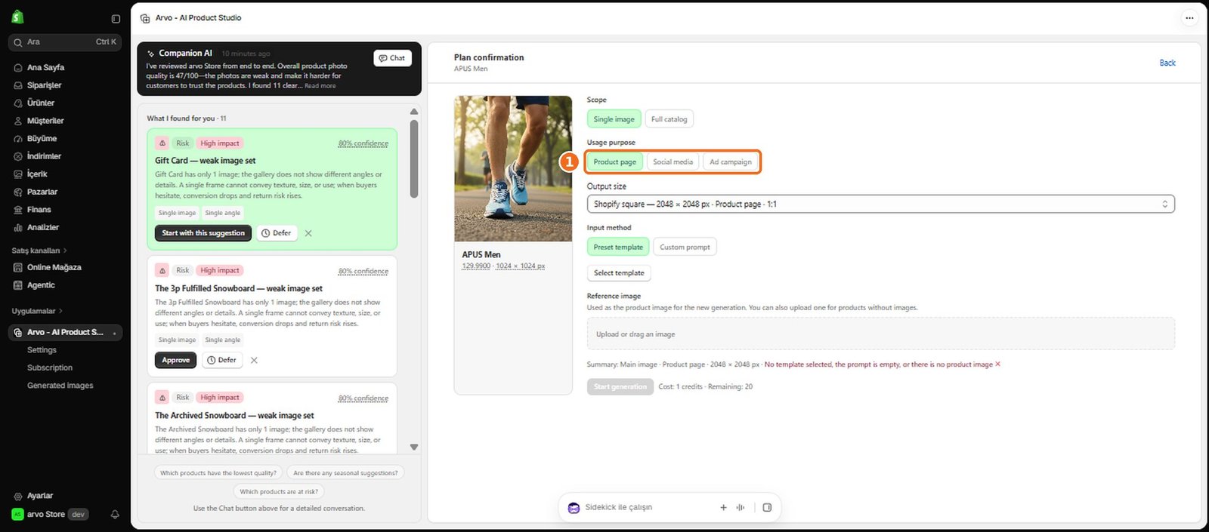Viewport: 1209px width, 532px height.
Task: Choose Ad campaign as usage purpose
Action: pyautogui.click(x=731, y=162)
